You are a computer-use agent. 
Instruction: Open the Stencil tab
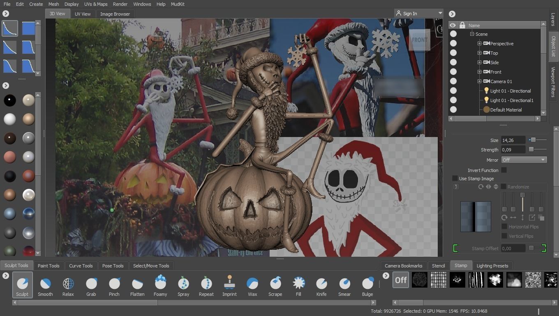pos(439,265)
